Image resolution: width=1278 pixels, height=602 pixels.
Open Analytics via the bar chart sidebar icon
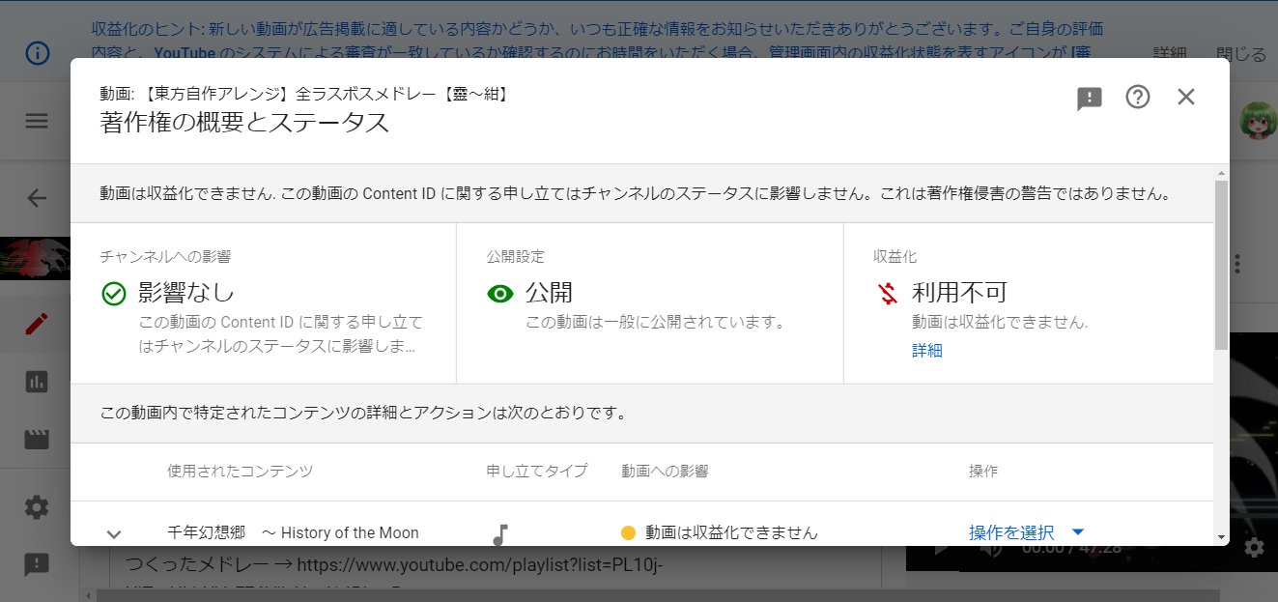click(36, 382)
